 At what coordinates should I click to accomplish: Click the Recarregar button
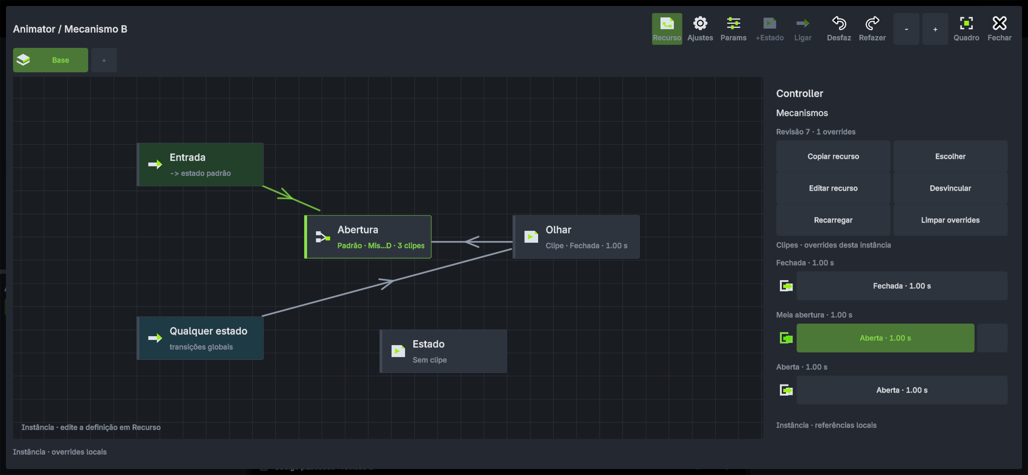(833, 220)
